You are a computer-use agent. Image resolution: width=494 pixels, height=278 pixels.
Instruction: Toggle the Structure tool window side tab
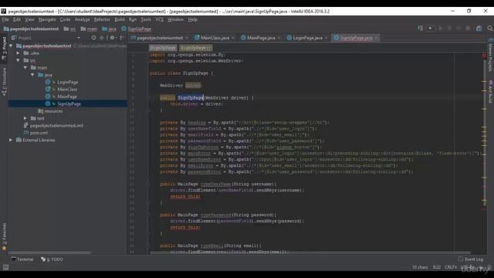click(4, 81)
